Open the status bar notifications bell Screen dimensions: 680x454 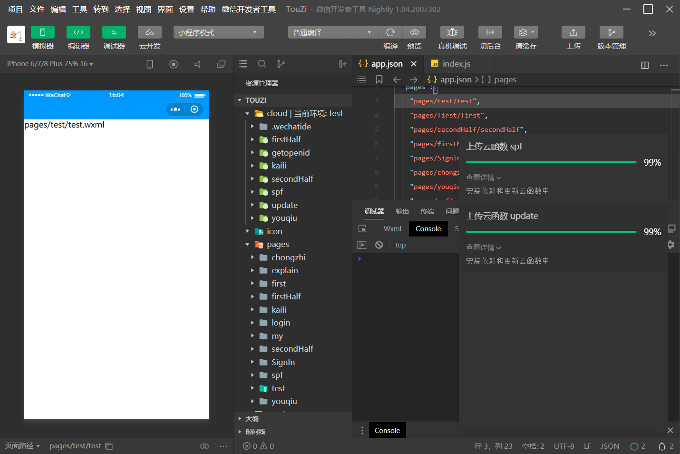(661, 446)
